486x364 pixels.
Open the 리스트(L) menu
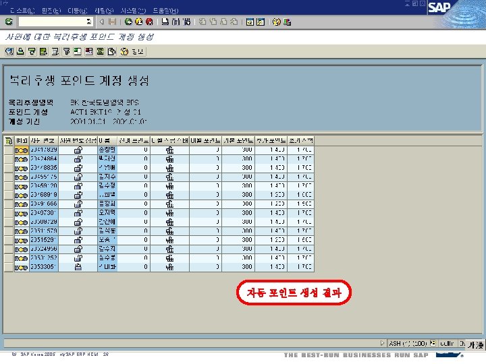tap(22, 11)
